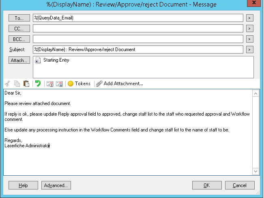Screen dimensions: 264x198
Task: Set high importance with red exclamation icon
Action: click(50, 84)
